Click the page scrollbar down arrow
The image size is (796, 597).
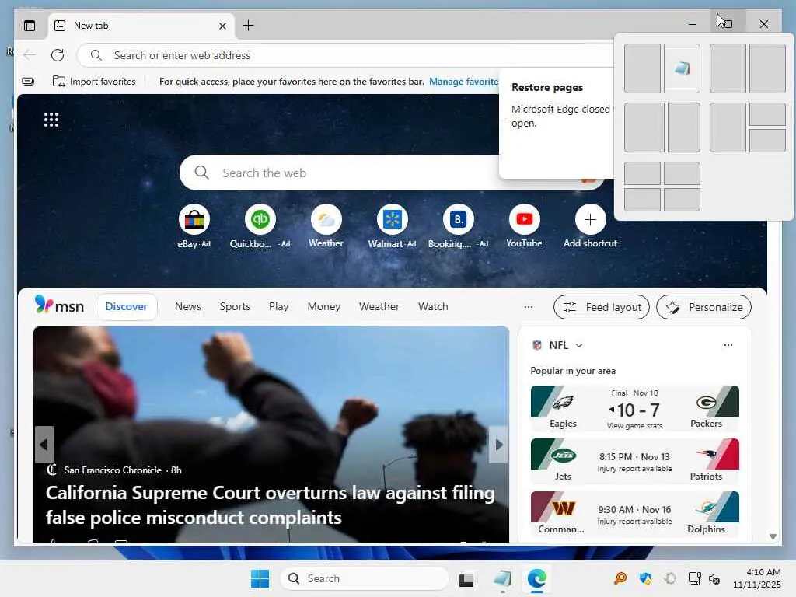pyautogui.click(x=773, y=536)
